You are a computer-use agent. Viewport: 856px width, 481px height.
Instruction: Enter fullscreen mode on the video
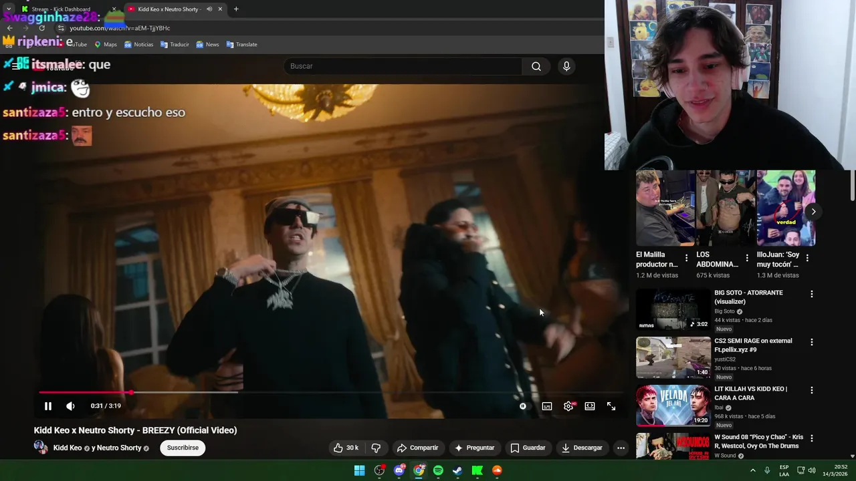coord(611,406)
